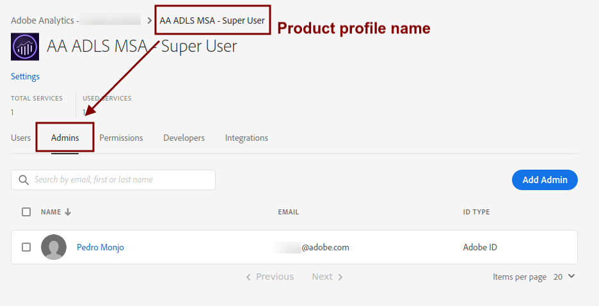Open the Permissions tab
The width and height of the screenshot is (599, 306).
(121, 138)
